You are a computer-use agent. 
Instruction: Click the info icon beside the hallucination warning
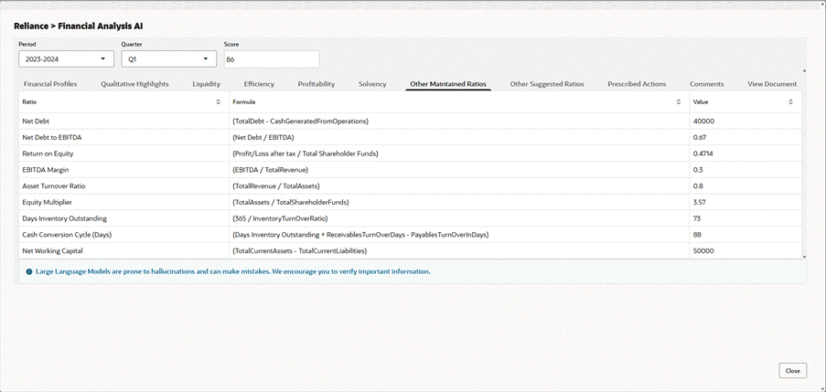pos(29,272)
